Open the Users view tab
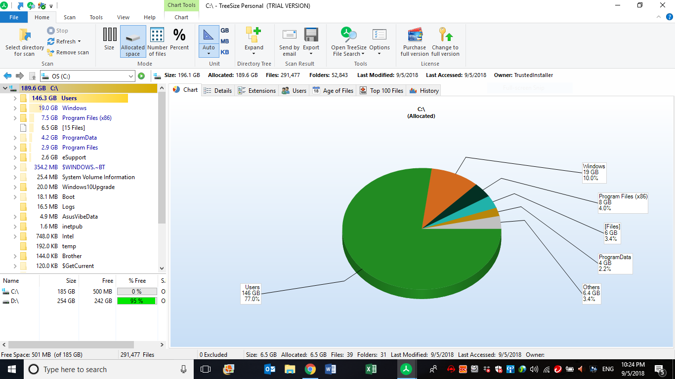Viewport: 675px width, 379px height. (x=294, y=90)
